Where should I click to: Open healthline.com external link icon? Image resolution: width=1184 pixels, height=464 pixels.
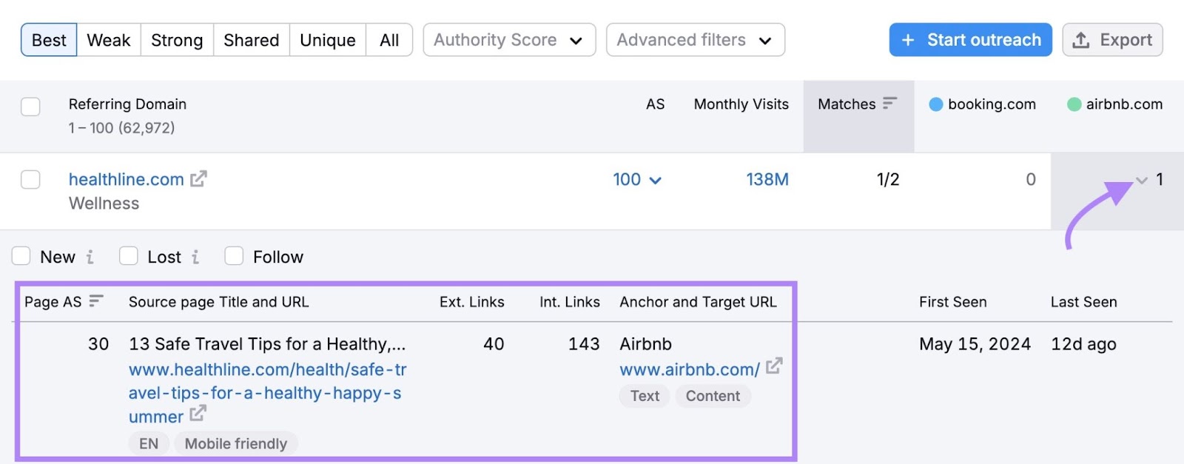click(x=198, y=179)
